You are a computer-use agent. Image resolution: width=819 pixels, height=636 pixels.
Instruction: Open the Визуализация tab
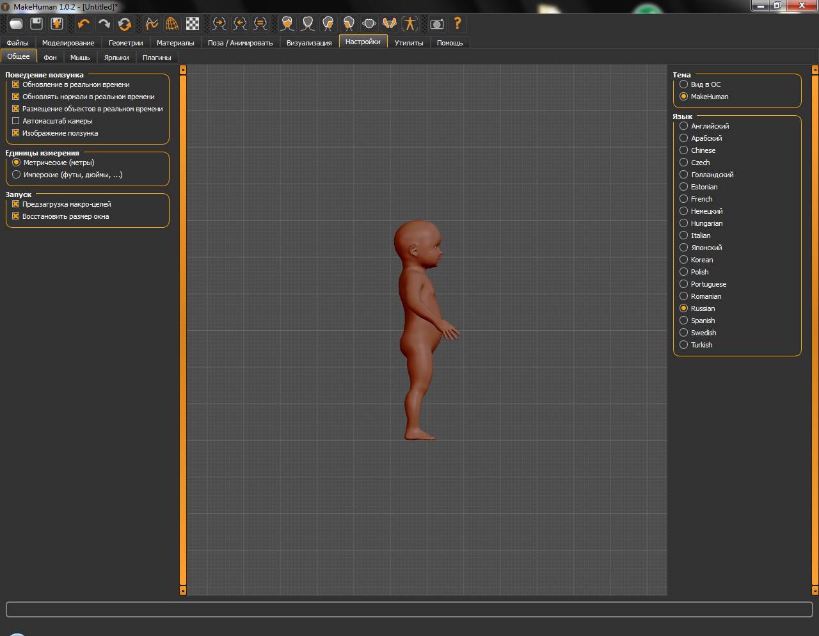[309, 43]
